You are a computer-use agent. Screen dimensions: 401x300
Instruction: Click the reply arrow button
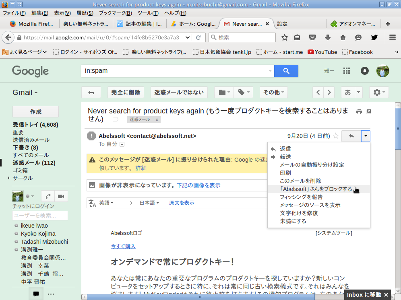point(351,136)
